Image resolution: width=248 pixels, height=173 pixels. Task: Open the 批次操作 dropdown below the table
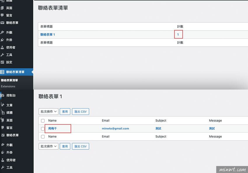tap(48, 146)
